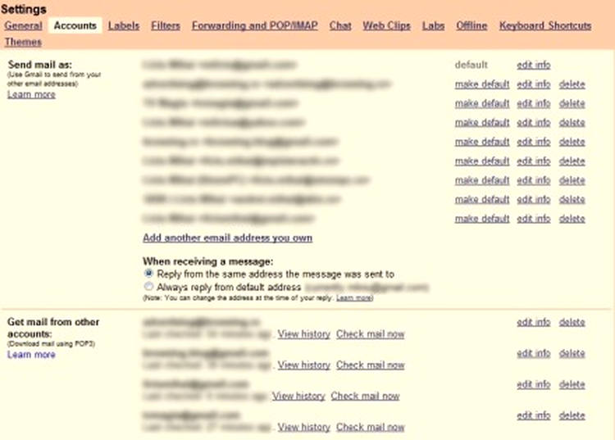View history of second POP3 account
615x440 pixels.
(304, 365)
